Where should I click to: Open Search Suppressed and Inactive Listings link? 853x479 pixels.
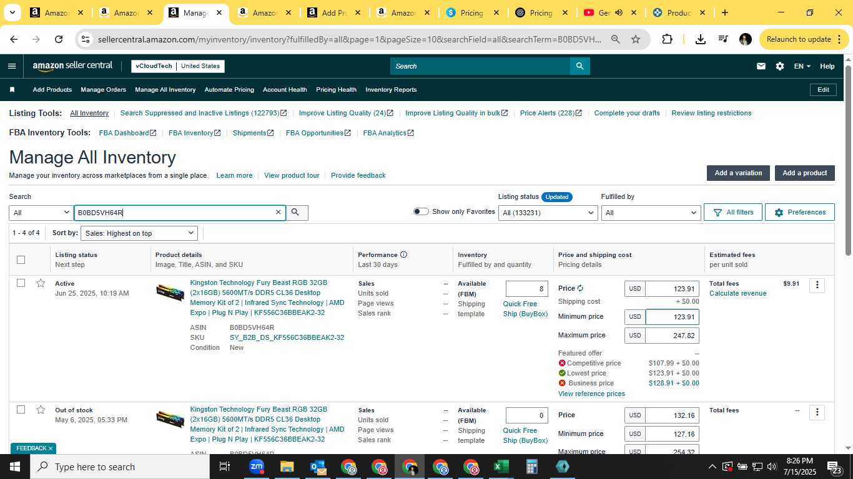click(204, 113)
